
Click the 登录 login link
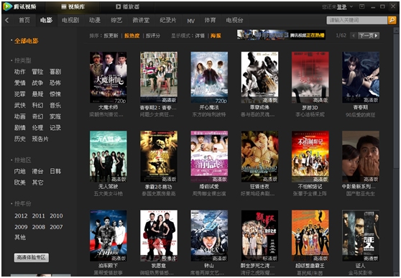point(341,7)
